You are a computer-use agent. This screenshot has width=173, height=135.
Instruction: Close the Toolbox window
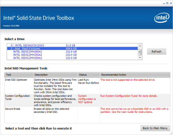(171, 3)
